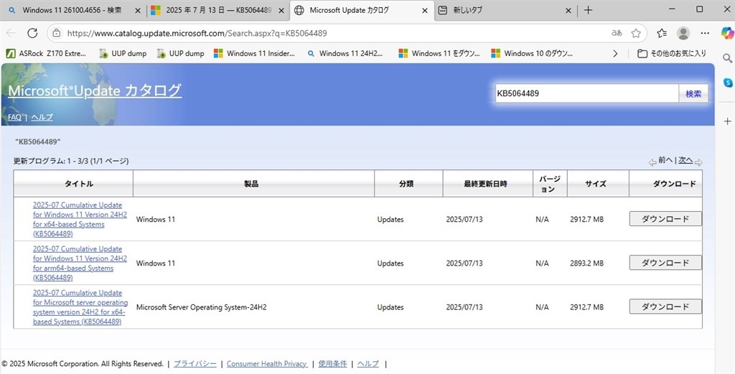735x374 pixels.
Task: Click the 検索 search button
Action: (x=693, y=93)
